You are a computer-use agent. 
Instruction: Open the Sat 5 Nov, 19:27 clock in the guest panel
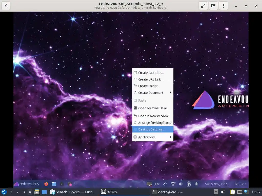[x=217, y=184]
